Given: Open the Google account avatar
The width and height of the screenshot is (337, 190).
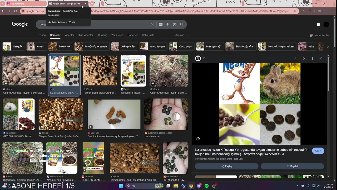Looking at the screenshot, I should 326,25.
